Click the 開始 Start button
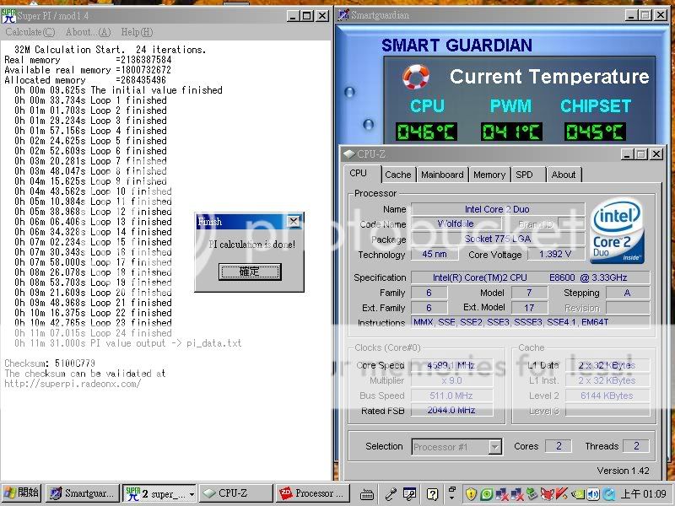 click(x=22, y=493)
